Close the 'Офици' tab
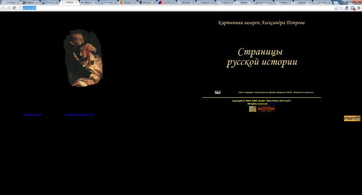Image resolution: width=362 pixels, height=195 pixels. [38, 3]
